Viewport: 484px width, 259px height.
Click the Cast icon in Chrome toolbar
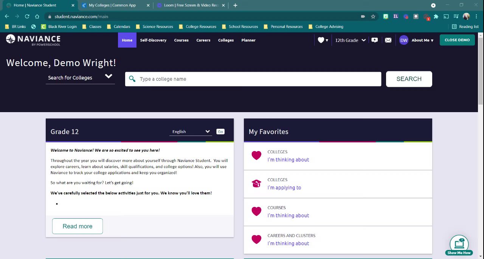[x=446, y=17]
